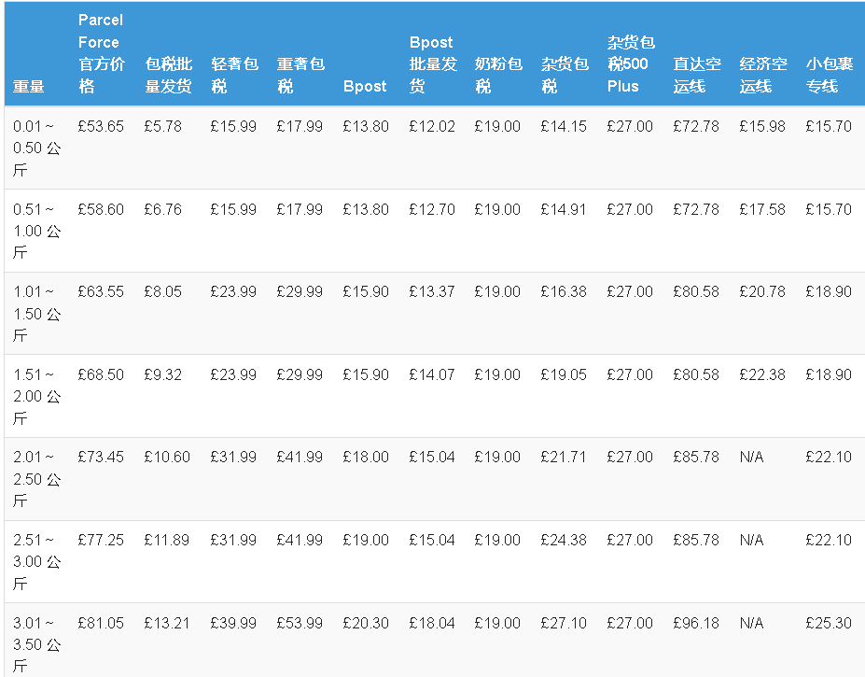865x677 pixels.
Task: Click the 经济空运线 column header
Action: [762, 75]
